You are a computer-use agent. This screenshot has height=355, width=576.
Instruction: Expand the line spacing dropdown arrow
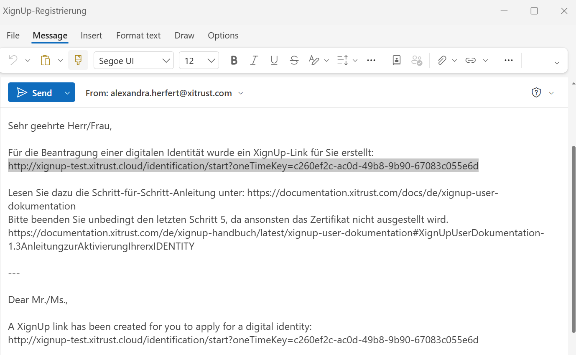(355, 61)
